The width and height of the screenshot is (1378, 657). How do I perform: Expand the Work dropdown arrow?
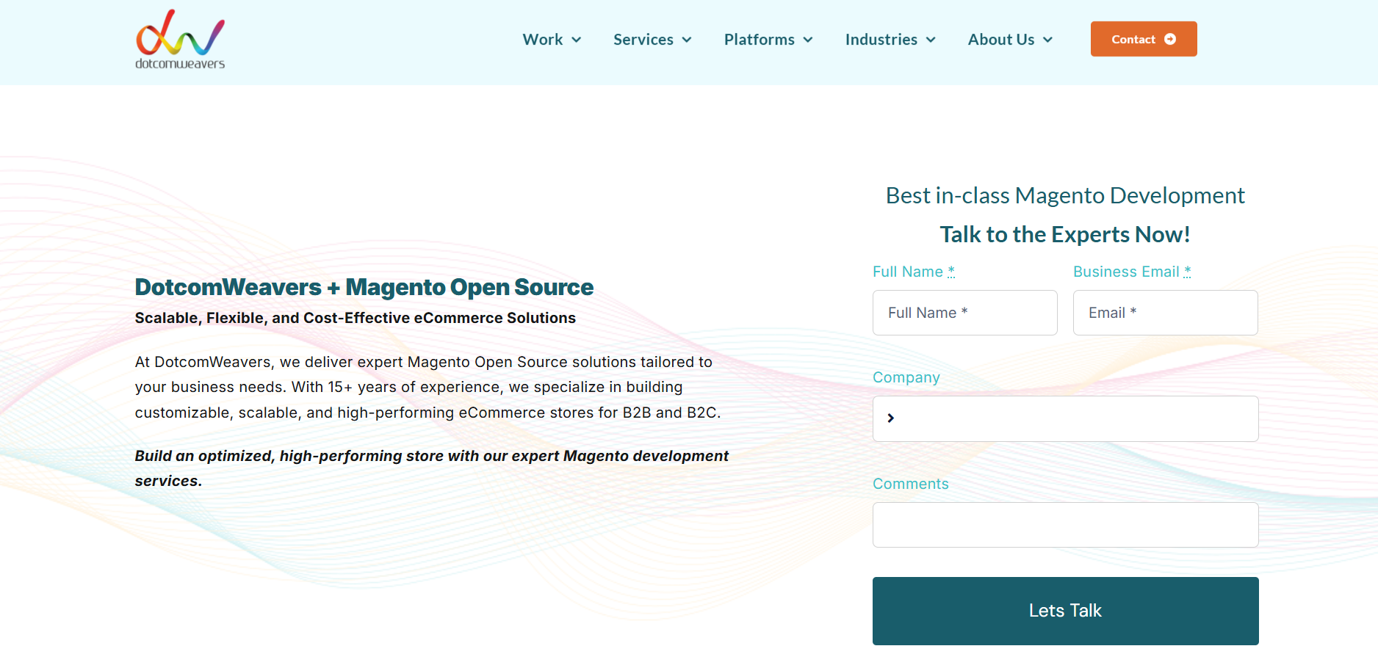(577, 40)
